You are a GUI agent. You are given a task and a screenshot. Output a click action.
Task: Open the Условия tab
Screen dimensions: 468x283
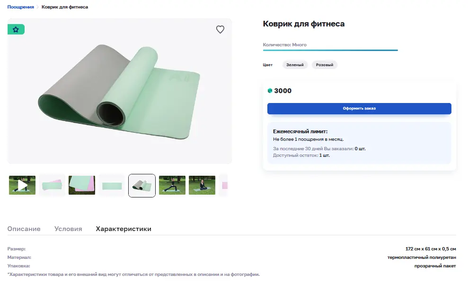(x=68, y=229)
